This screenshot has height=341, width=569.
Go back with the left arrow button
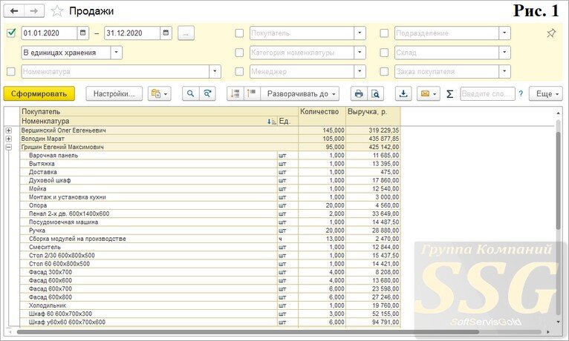point(14,11)
